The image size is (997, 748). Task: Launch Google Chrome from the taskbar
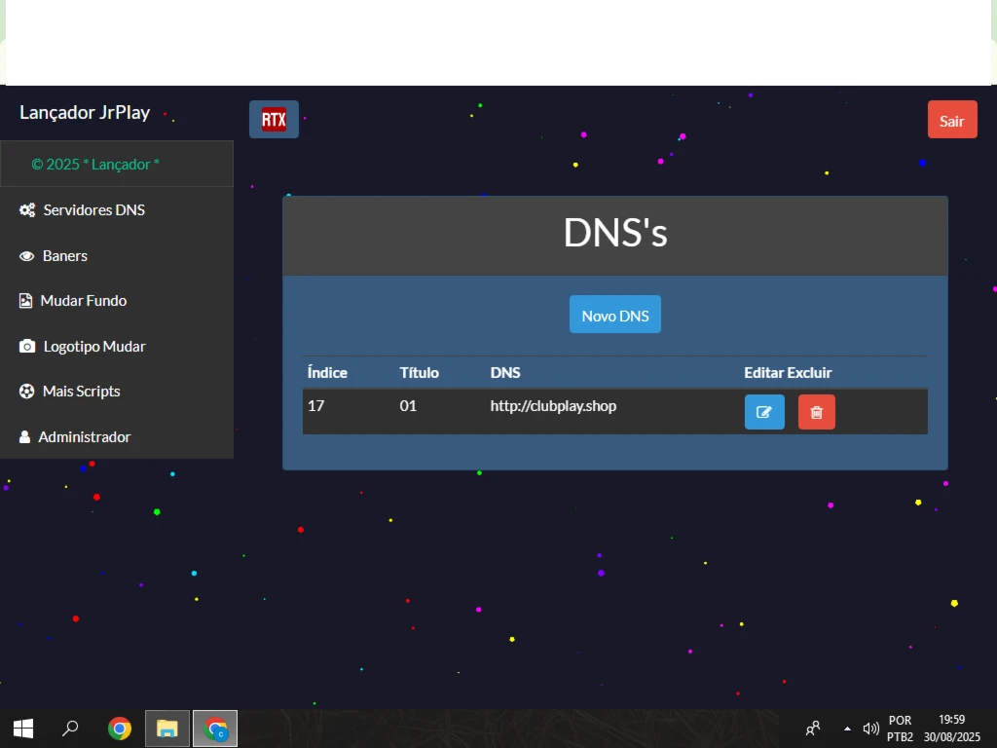tap(120, 729)
